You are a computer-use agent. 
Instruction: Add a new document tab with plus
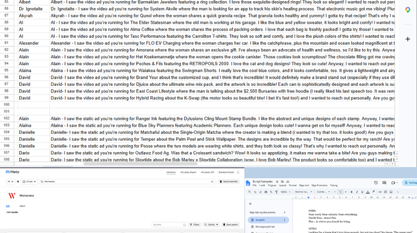pyautogui.click(x=284, y=213)
